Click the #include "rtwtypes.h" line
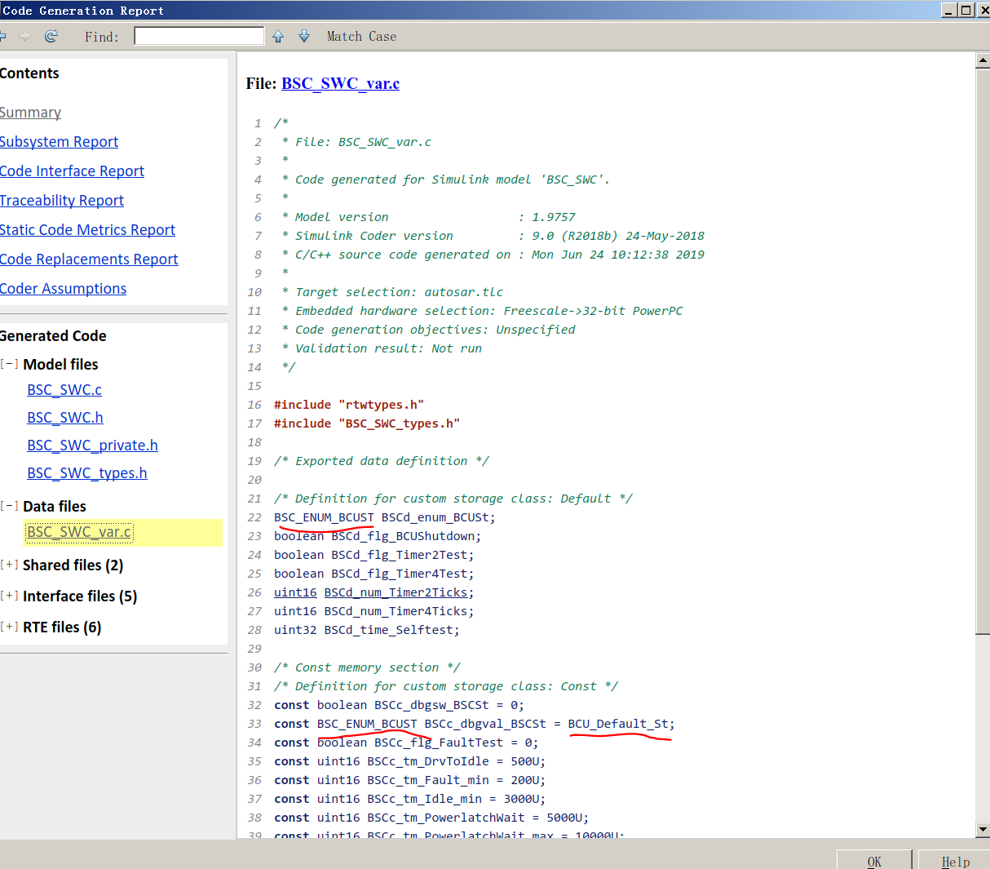The width and height of the screenshot is (990, 869). coord(349,405)
